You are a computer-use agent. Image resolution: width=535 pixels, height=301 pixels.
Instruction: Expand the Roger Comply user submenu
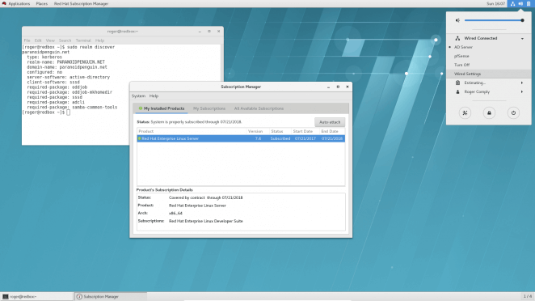point(522,91)
